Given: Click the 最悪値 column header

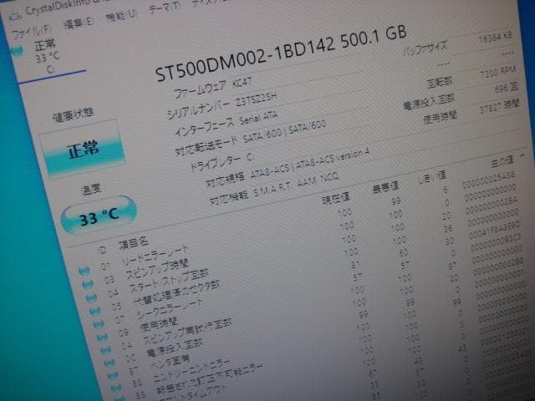Looking at the screenshot, I should pos(385,187).
